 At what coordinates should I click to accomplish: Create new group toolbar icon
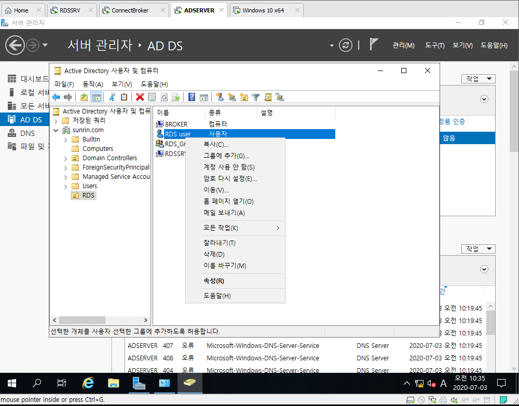[x=232, y=97]
